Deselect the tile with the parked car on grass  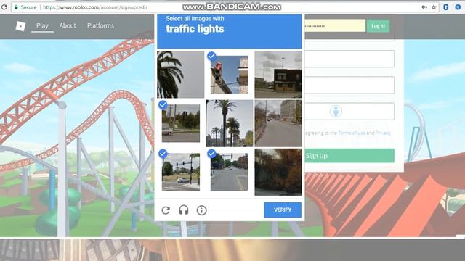point(181,123)
